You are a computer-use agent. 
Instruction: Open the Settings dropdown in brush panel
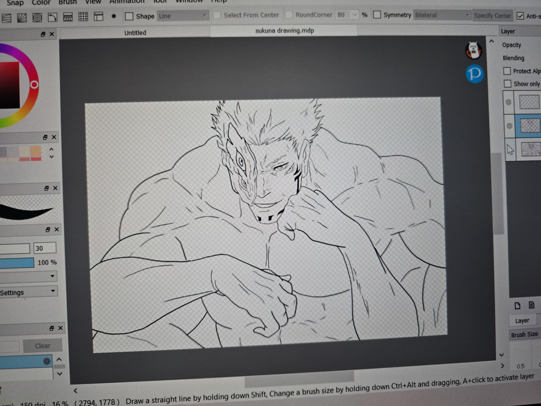coord(28,292)
